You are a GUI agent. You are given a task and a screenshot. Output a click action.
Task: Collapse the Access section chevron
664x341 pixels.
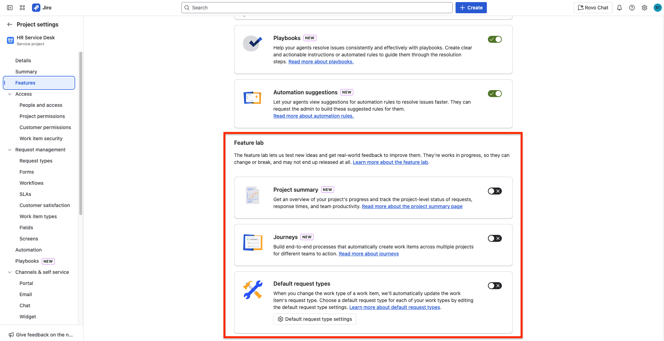coord(10,94)
